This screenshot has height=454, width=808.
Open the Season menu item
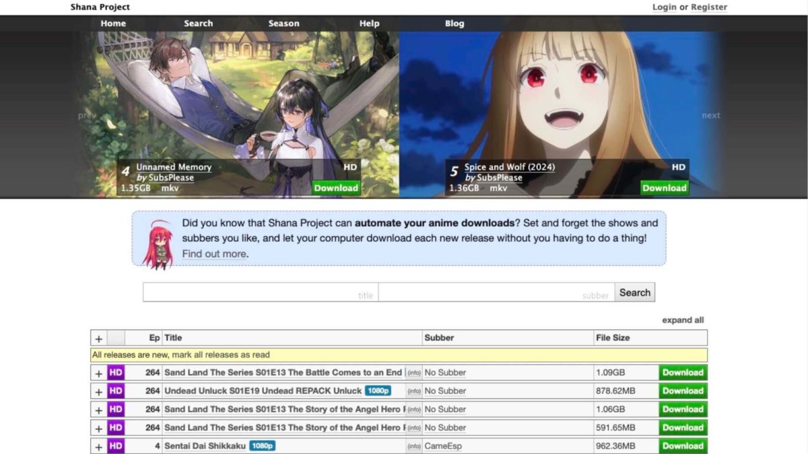pos(283,24)
